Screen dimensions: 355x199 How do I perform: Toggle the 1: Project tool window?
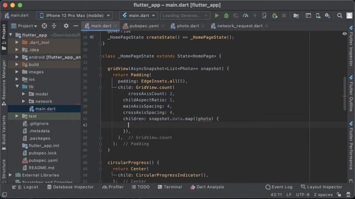(x=4, y=38)
